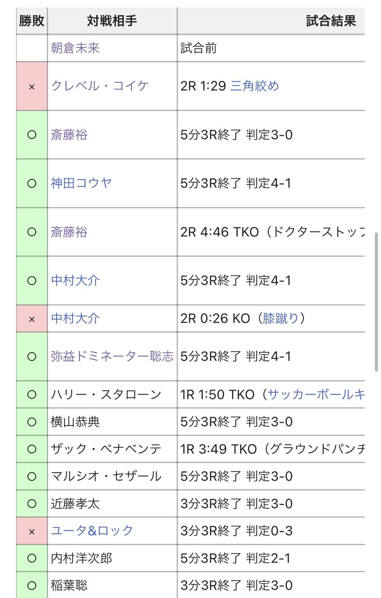Click the green ○ cell beside 神田コウヤ
The height and width of the screenshot is (598, 381).
click(x=32, y=184)
